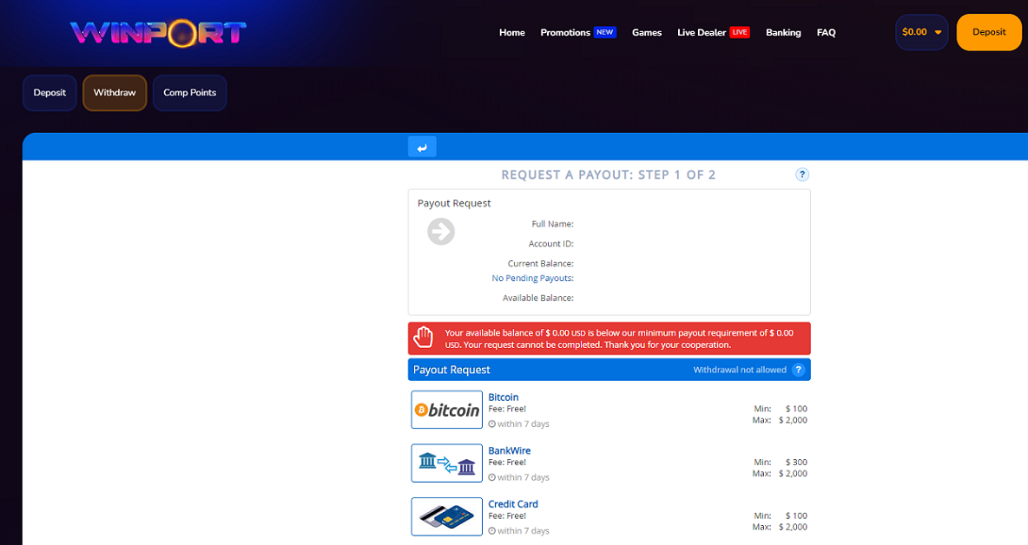The width and height of the screenshot is (1028, 545).
Task: Go to the Banking menu item
Action: 783,32
